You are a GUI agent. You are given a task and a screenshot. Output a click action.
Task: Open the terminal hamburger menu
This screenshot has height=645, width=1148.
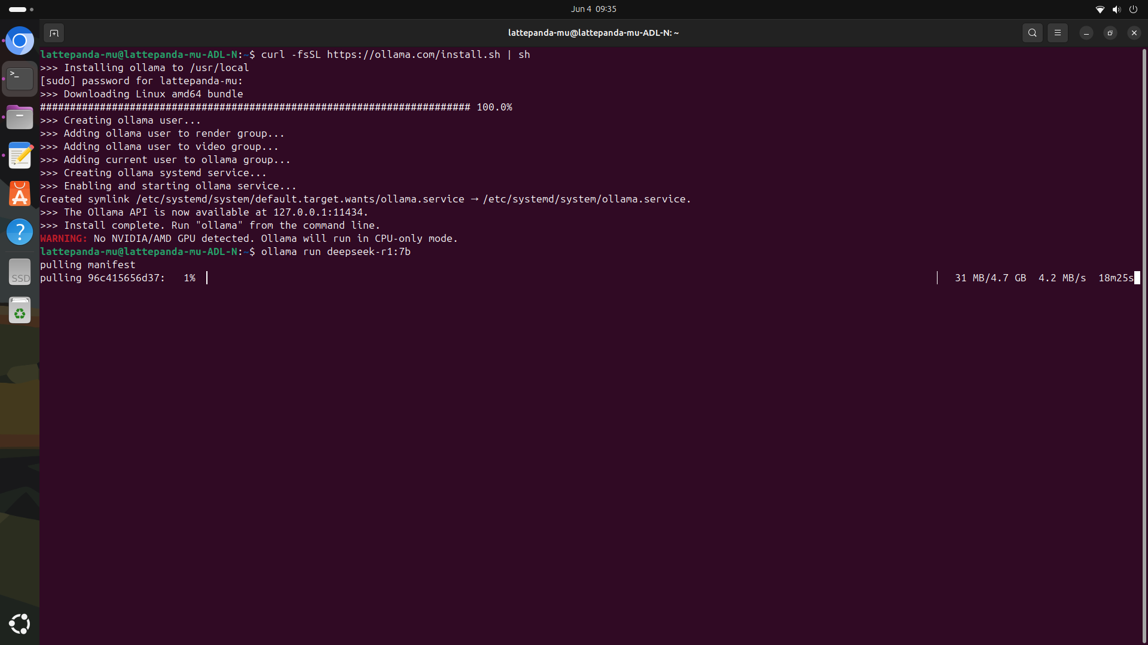[x=1057, y=33]
